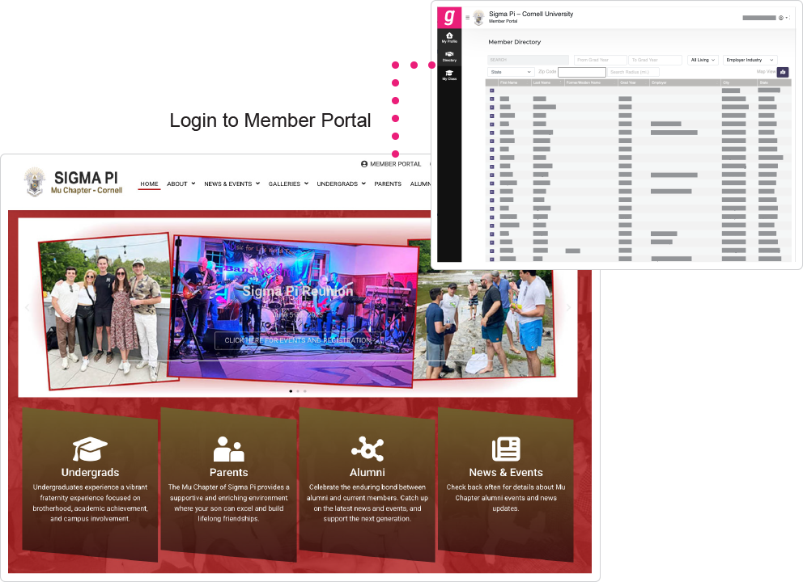Sort by the Last Name column header

(547, 82)
